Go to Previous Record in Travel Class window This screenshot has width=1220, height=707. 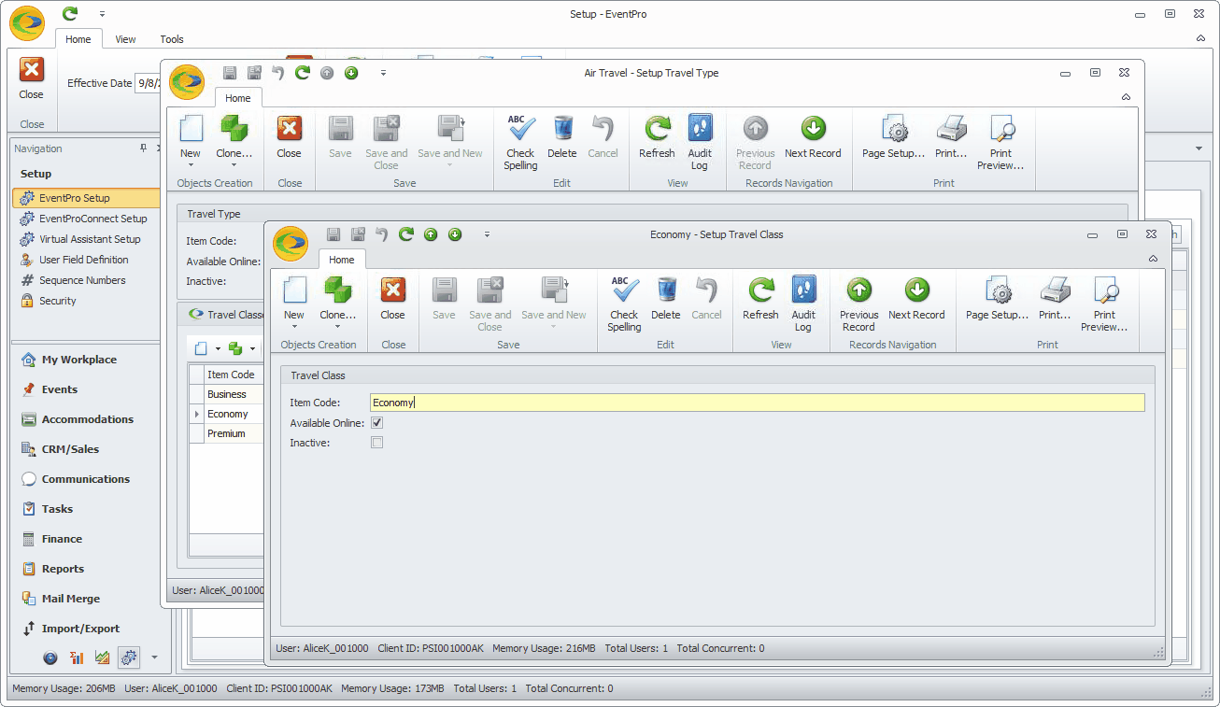[x=858, y=304]
